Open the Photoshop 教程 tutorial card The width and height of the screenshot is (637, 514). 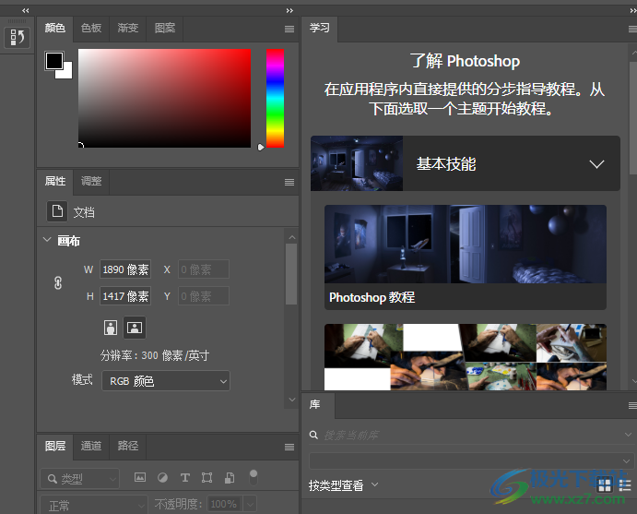coord(466,257)
